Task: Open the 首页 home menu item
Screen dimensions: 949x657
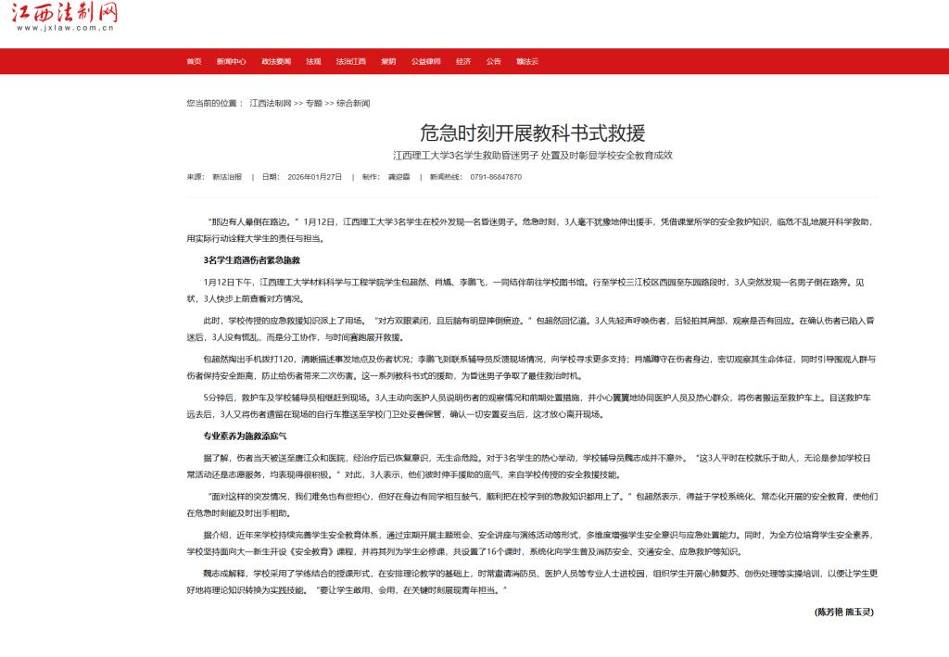Action: click(194, 61)
